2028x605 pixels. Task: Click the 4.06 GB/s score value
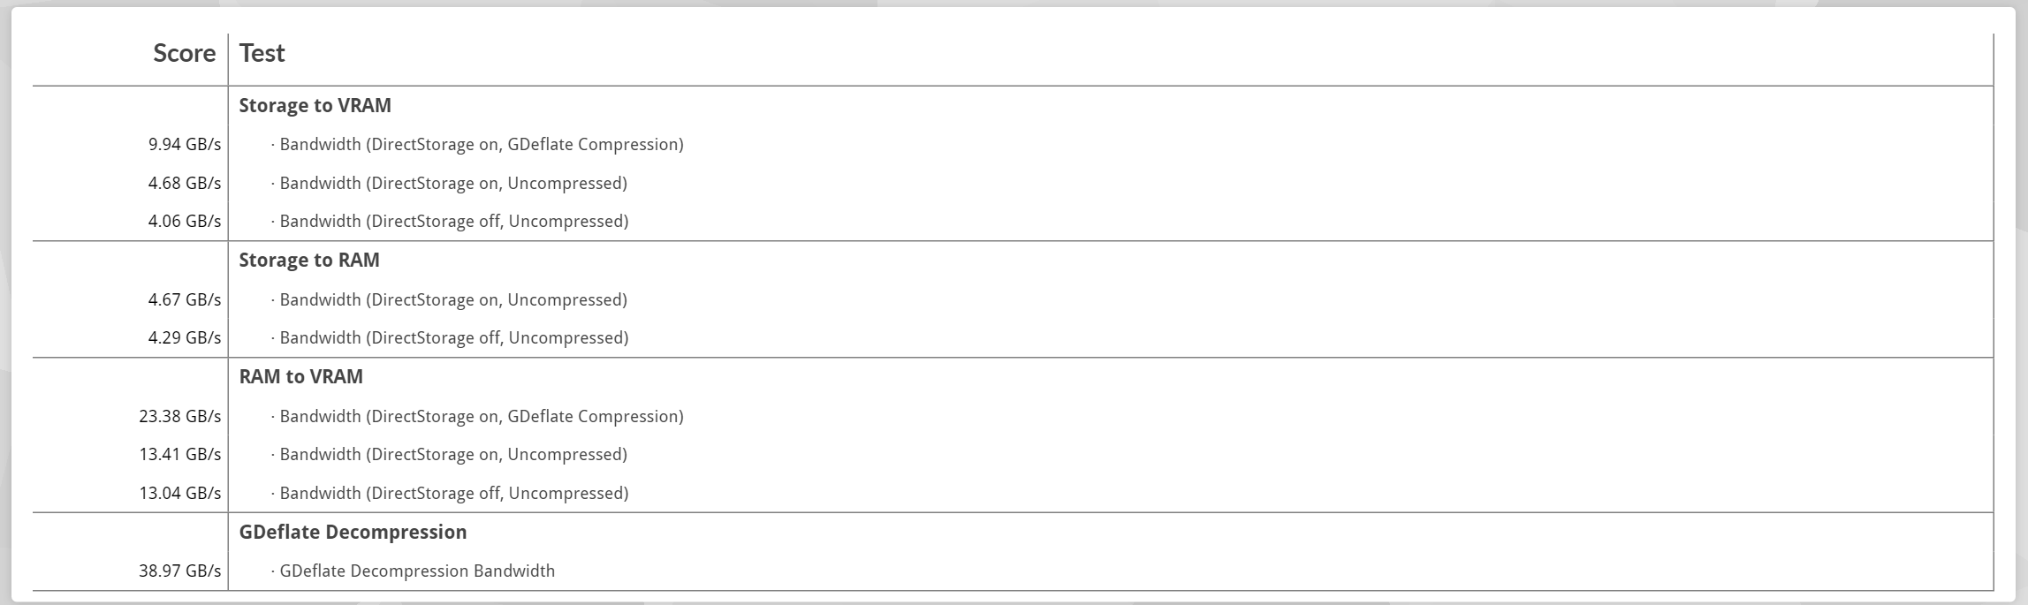click(185, 221)
